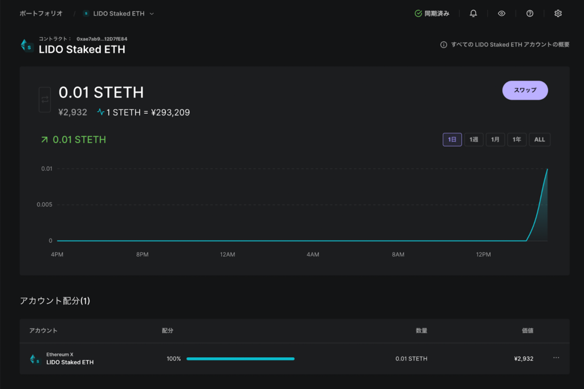Click the 0.01 STETH balance heading
Screen dimensions: 584x389
click(x=101, y=92)
